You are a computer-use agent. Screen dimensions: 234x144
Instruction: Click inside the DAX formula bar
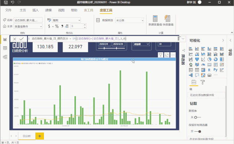point(103,39)
